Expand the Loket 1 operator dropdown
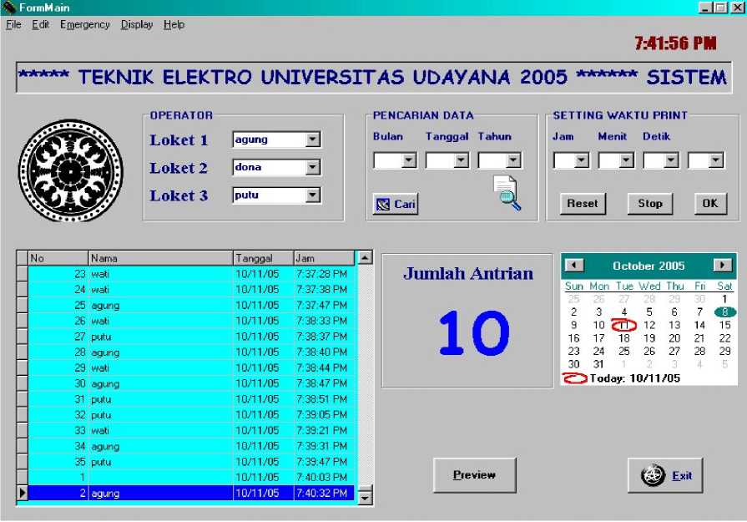Screen dimensions: 747x522 pos(313,140)
